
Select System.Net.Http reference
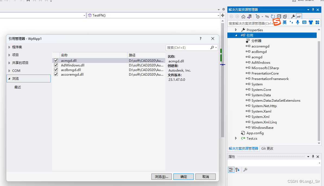[264, 106]
